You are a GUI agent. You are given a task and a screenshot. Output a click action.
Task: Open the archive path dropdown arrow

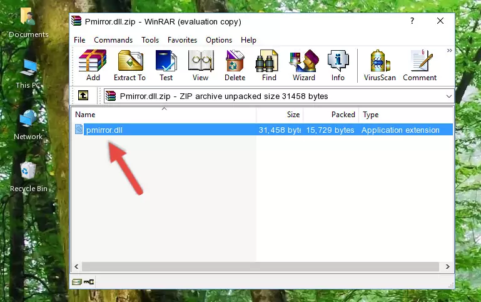point(449,96)
